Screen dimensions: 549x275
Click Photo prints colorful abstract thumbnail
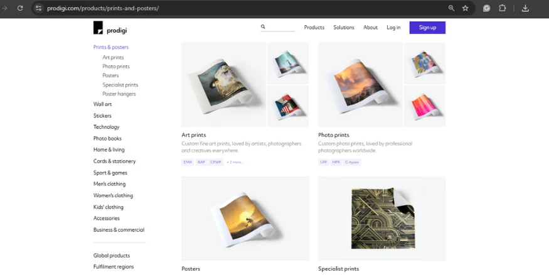click(x=425, y=63)
